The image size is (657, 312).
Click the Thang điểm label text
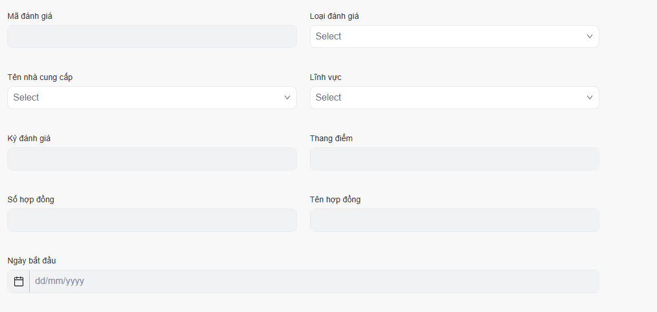tap(331, 138)
